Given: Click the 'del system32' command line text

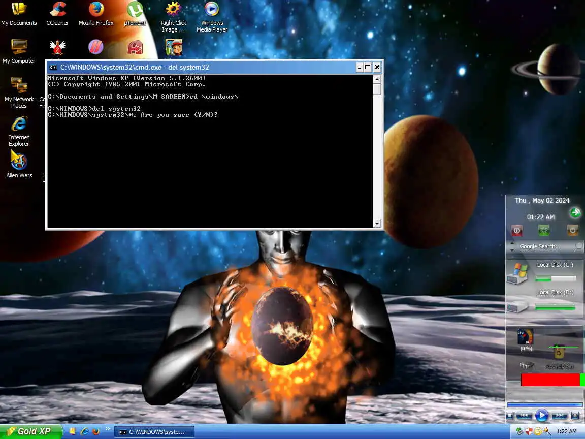Looking at the screenshot, I should click(116, 109).
